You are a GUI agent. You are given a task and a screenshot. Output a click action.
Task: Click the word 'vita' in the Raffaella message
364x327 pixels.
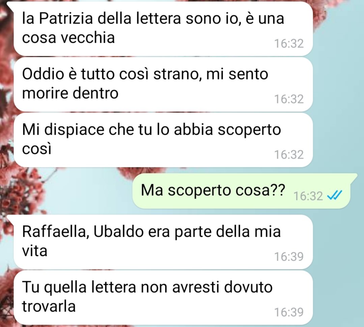tap(35, 251)
